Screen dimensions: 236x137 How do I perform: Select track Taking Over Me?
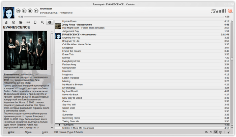[142, 121]
